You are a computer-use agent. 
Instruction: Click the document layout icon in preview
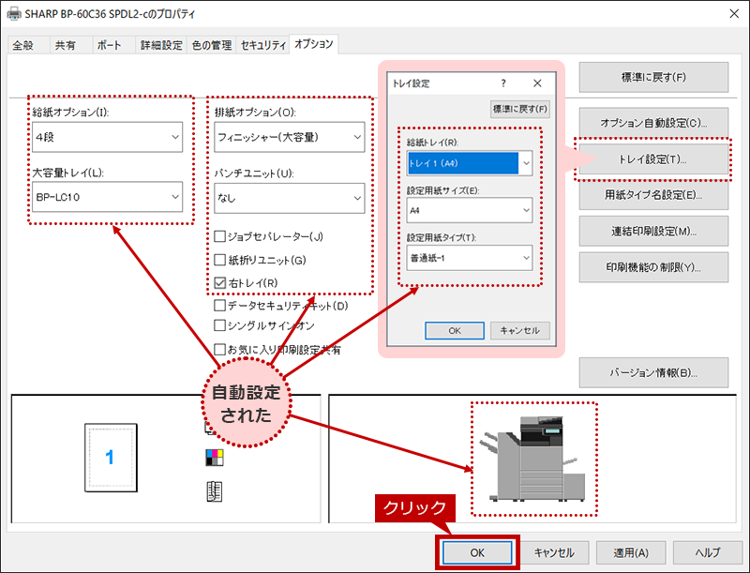coord(214,490)
